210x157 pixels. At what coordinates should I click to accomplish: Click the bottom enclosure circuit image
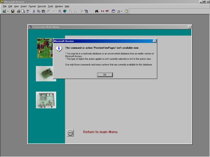pos(46,100)
